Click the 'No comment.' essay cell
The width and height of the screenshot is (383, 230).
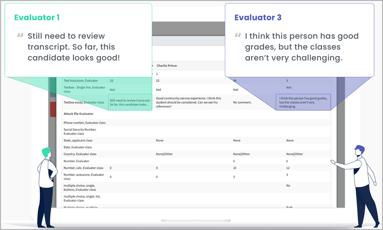pos(242,102)
